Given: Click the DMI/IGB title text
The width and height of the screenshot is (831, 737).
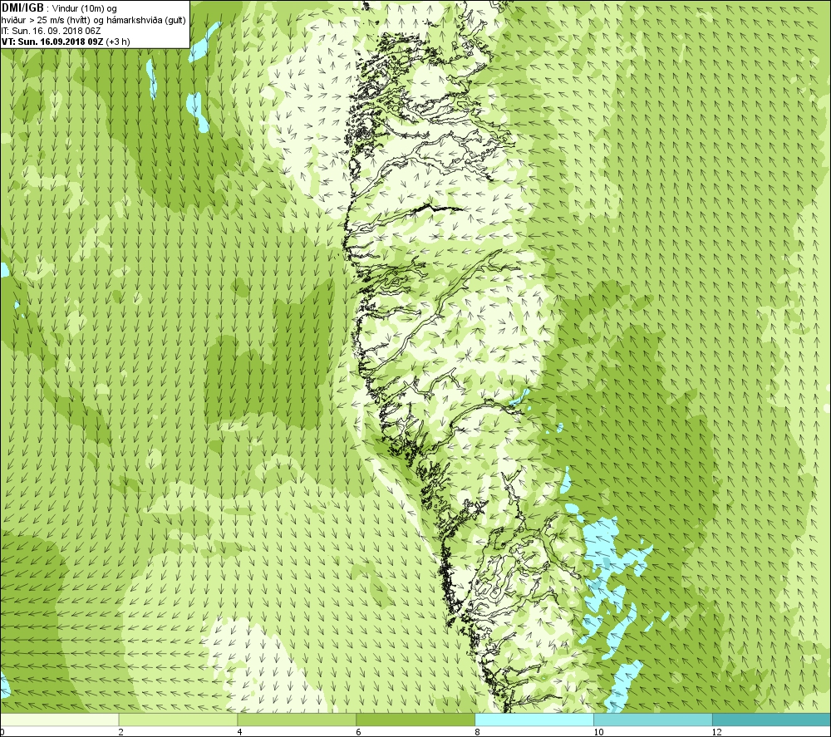Looking at the screenshot, I should coord(22,8).
